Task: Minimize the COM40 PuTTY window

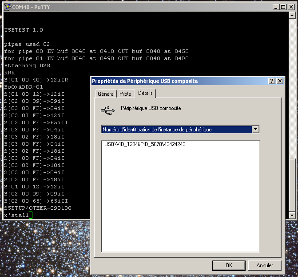Action: point(277,7)
